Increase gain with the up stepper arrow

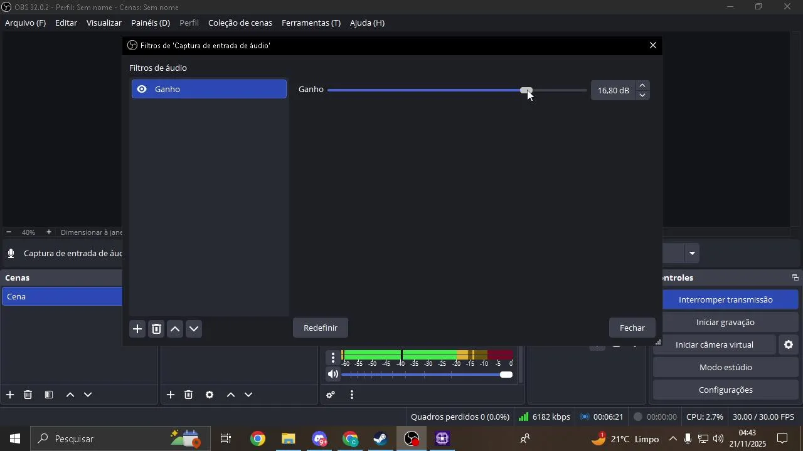coord(642,85)
